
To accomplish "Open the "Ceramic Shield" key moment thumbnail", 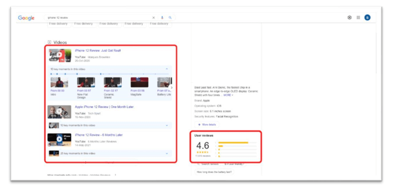I will (x=113, y=82).
